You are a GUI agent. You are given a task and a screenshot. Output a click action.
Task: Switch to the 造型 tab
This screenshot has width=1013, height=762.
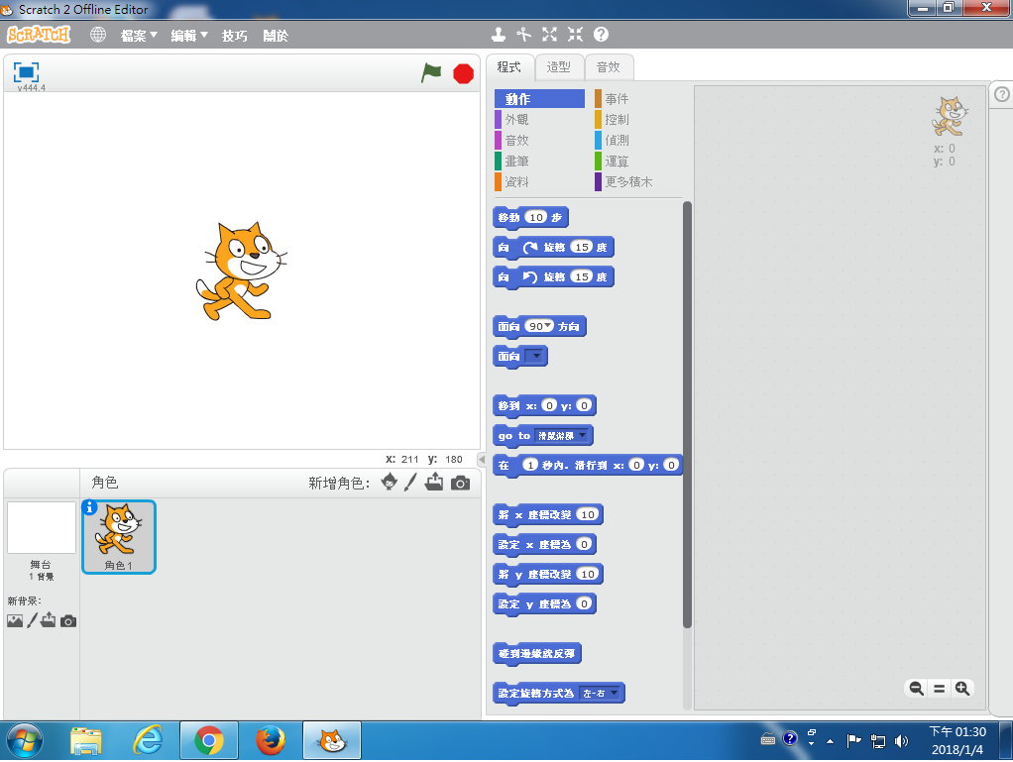coord(559,67)
